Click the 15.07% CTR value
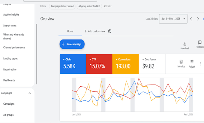 tap(97, 66)
